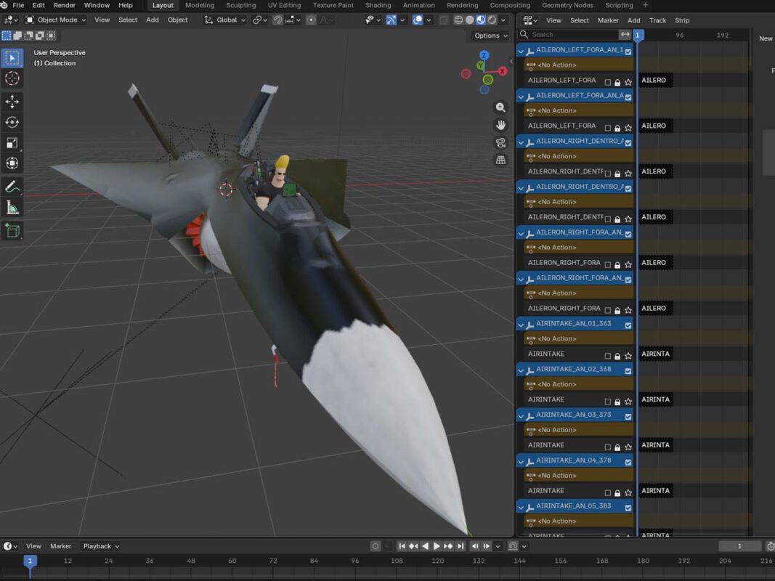Open Global transform orientation dropdown

(x=225, y=20)
